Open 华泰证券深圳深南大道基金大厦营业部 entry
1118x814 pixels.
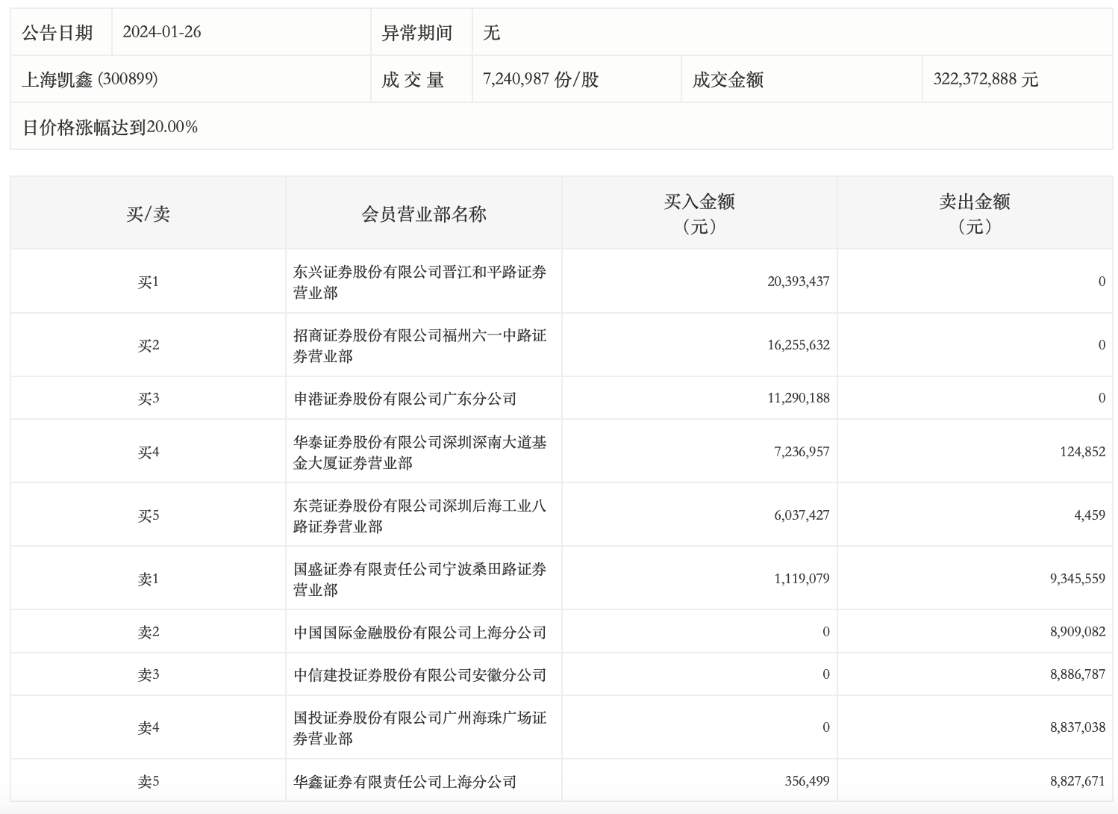419,453
